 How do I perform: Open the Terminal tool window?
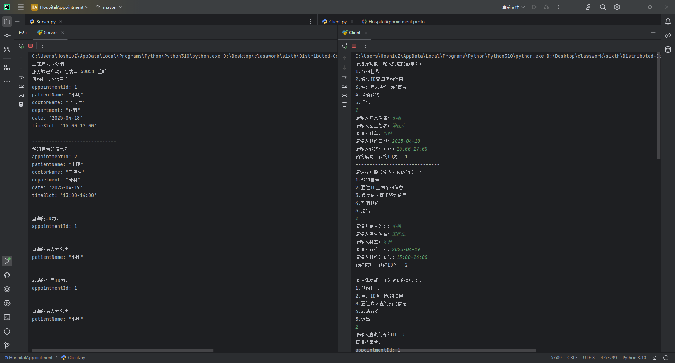tap(7, 317)
